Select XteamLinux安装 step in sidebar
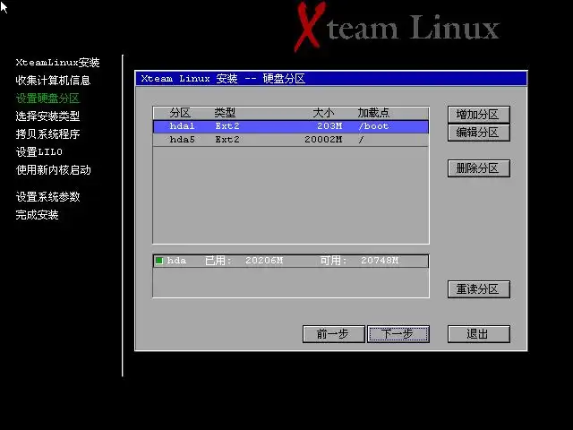 pos(57,63)
